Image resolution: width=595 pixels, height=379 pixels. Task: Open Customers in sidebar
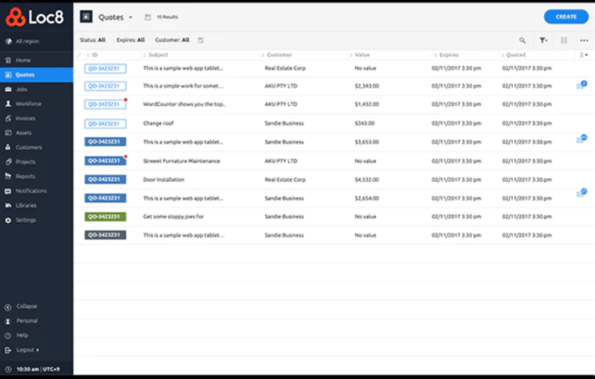pyautogui.click(x=28, y=147)
